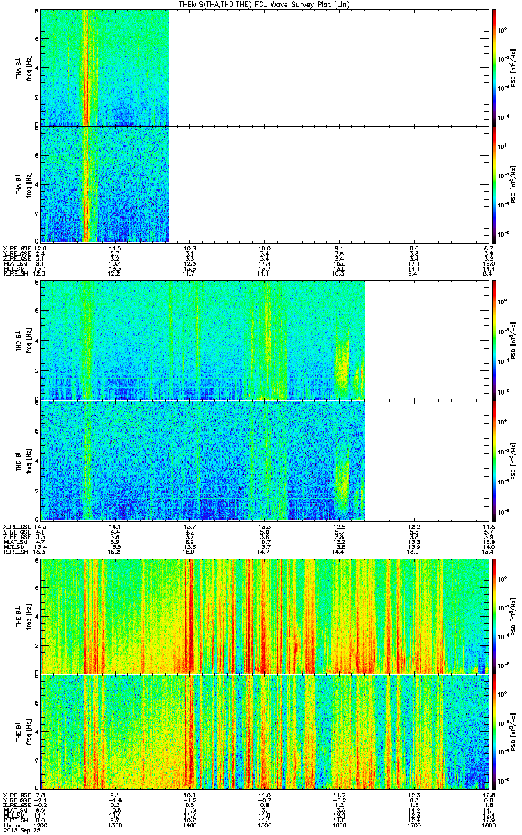Click the '1400' time tick label
Viewport: 522px width, 835px height.
(190, 825)
